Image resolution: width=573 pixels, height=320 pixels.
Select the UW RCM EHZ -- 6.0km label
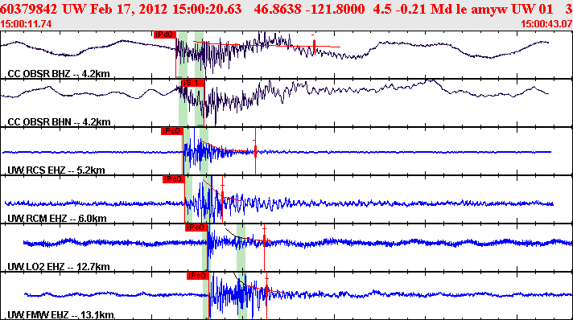click(x=57, y=219)
